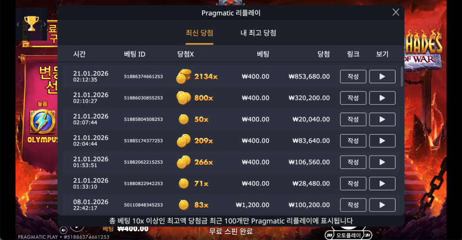The image size is (462, 240).
Task: Open the 오토플레이 autoplay button
Action: point(349,235)
